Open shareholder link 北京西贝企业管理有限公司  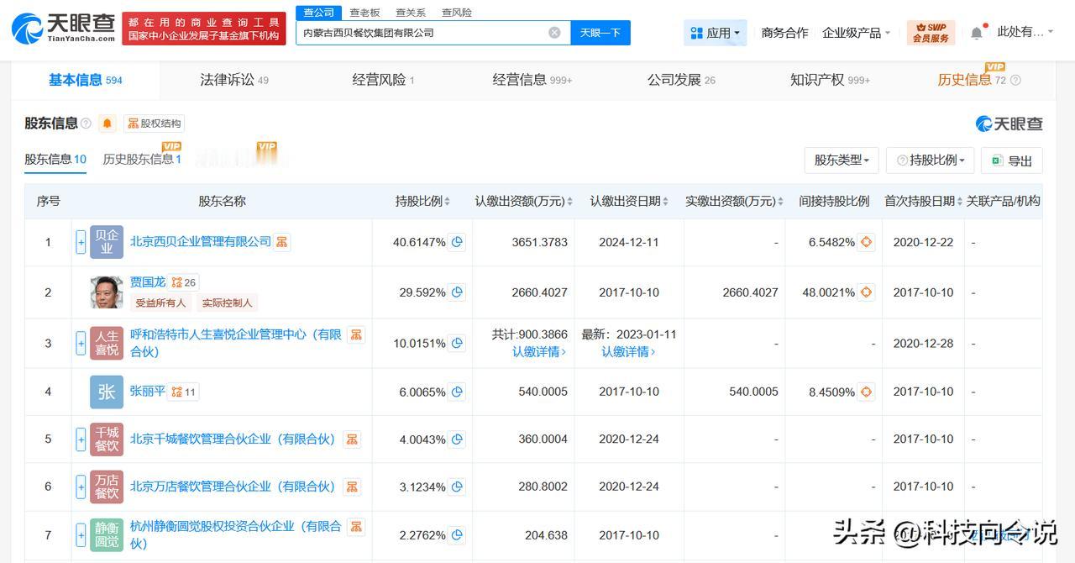click(200, 242)
